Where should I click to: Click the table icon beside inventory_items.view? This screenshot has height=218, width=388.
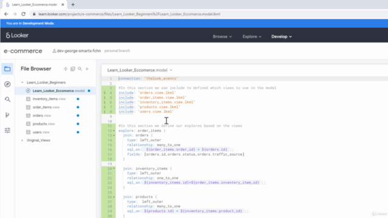point(28,99)
